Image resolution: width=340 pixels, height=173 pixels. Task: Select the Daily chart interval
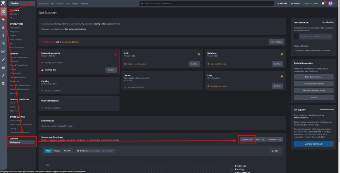pos(48,151)
